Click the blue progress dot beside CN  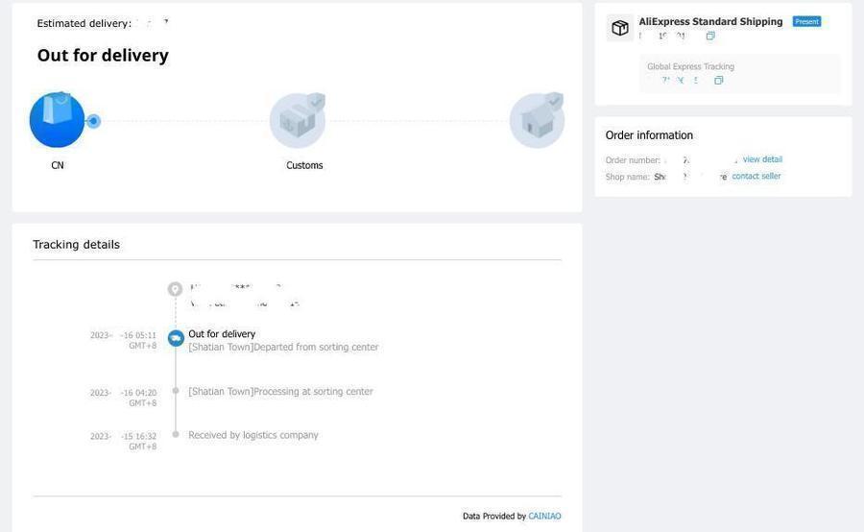[x=94, y=121]
